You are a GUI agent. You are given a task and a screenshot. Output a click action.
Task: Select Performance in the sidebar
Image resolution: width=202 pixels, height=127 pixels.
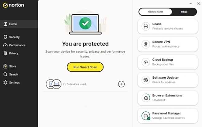pos(17,45)
